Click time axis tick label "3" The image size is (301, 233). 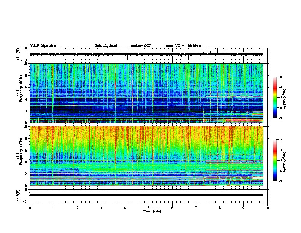101,208
